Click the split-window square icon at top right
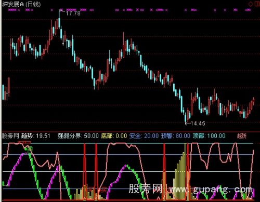The image size is (260, 202). point(257,4)
